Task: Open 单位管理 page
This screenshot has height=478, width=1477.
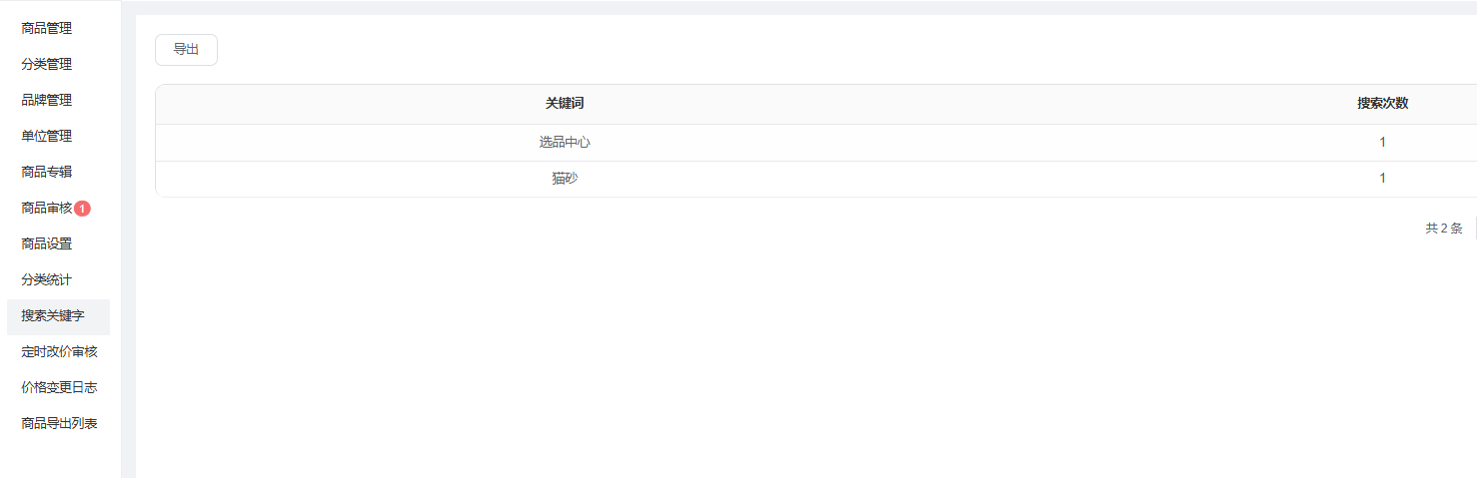Action: coord(47,136)
